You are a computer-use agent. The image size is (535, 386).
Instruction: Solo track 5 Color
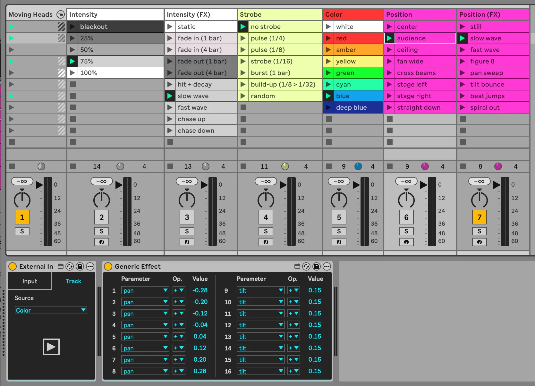click(x=339, y=231)
